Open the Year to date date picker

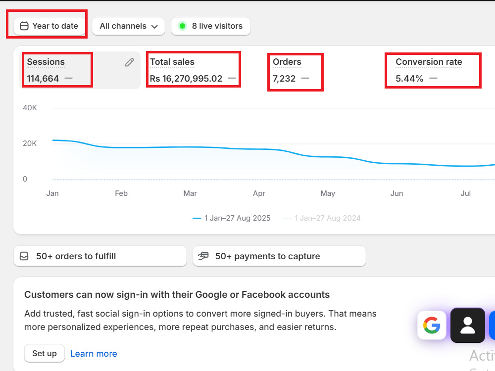49,26
